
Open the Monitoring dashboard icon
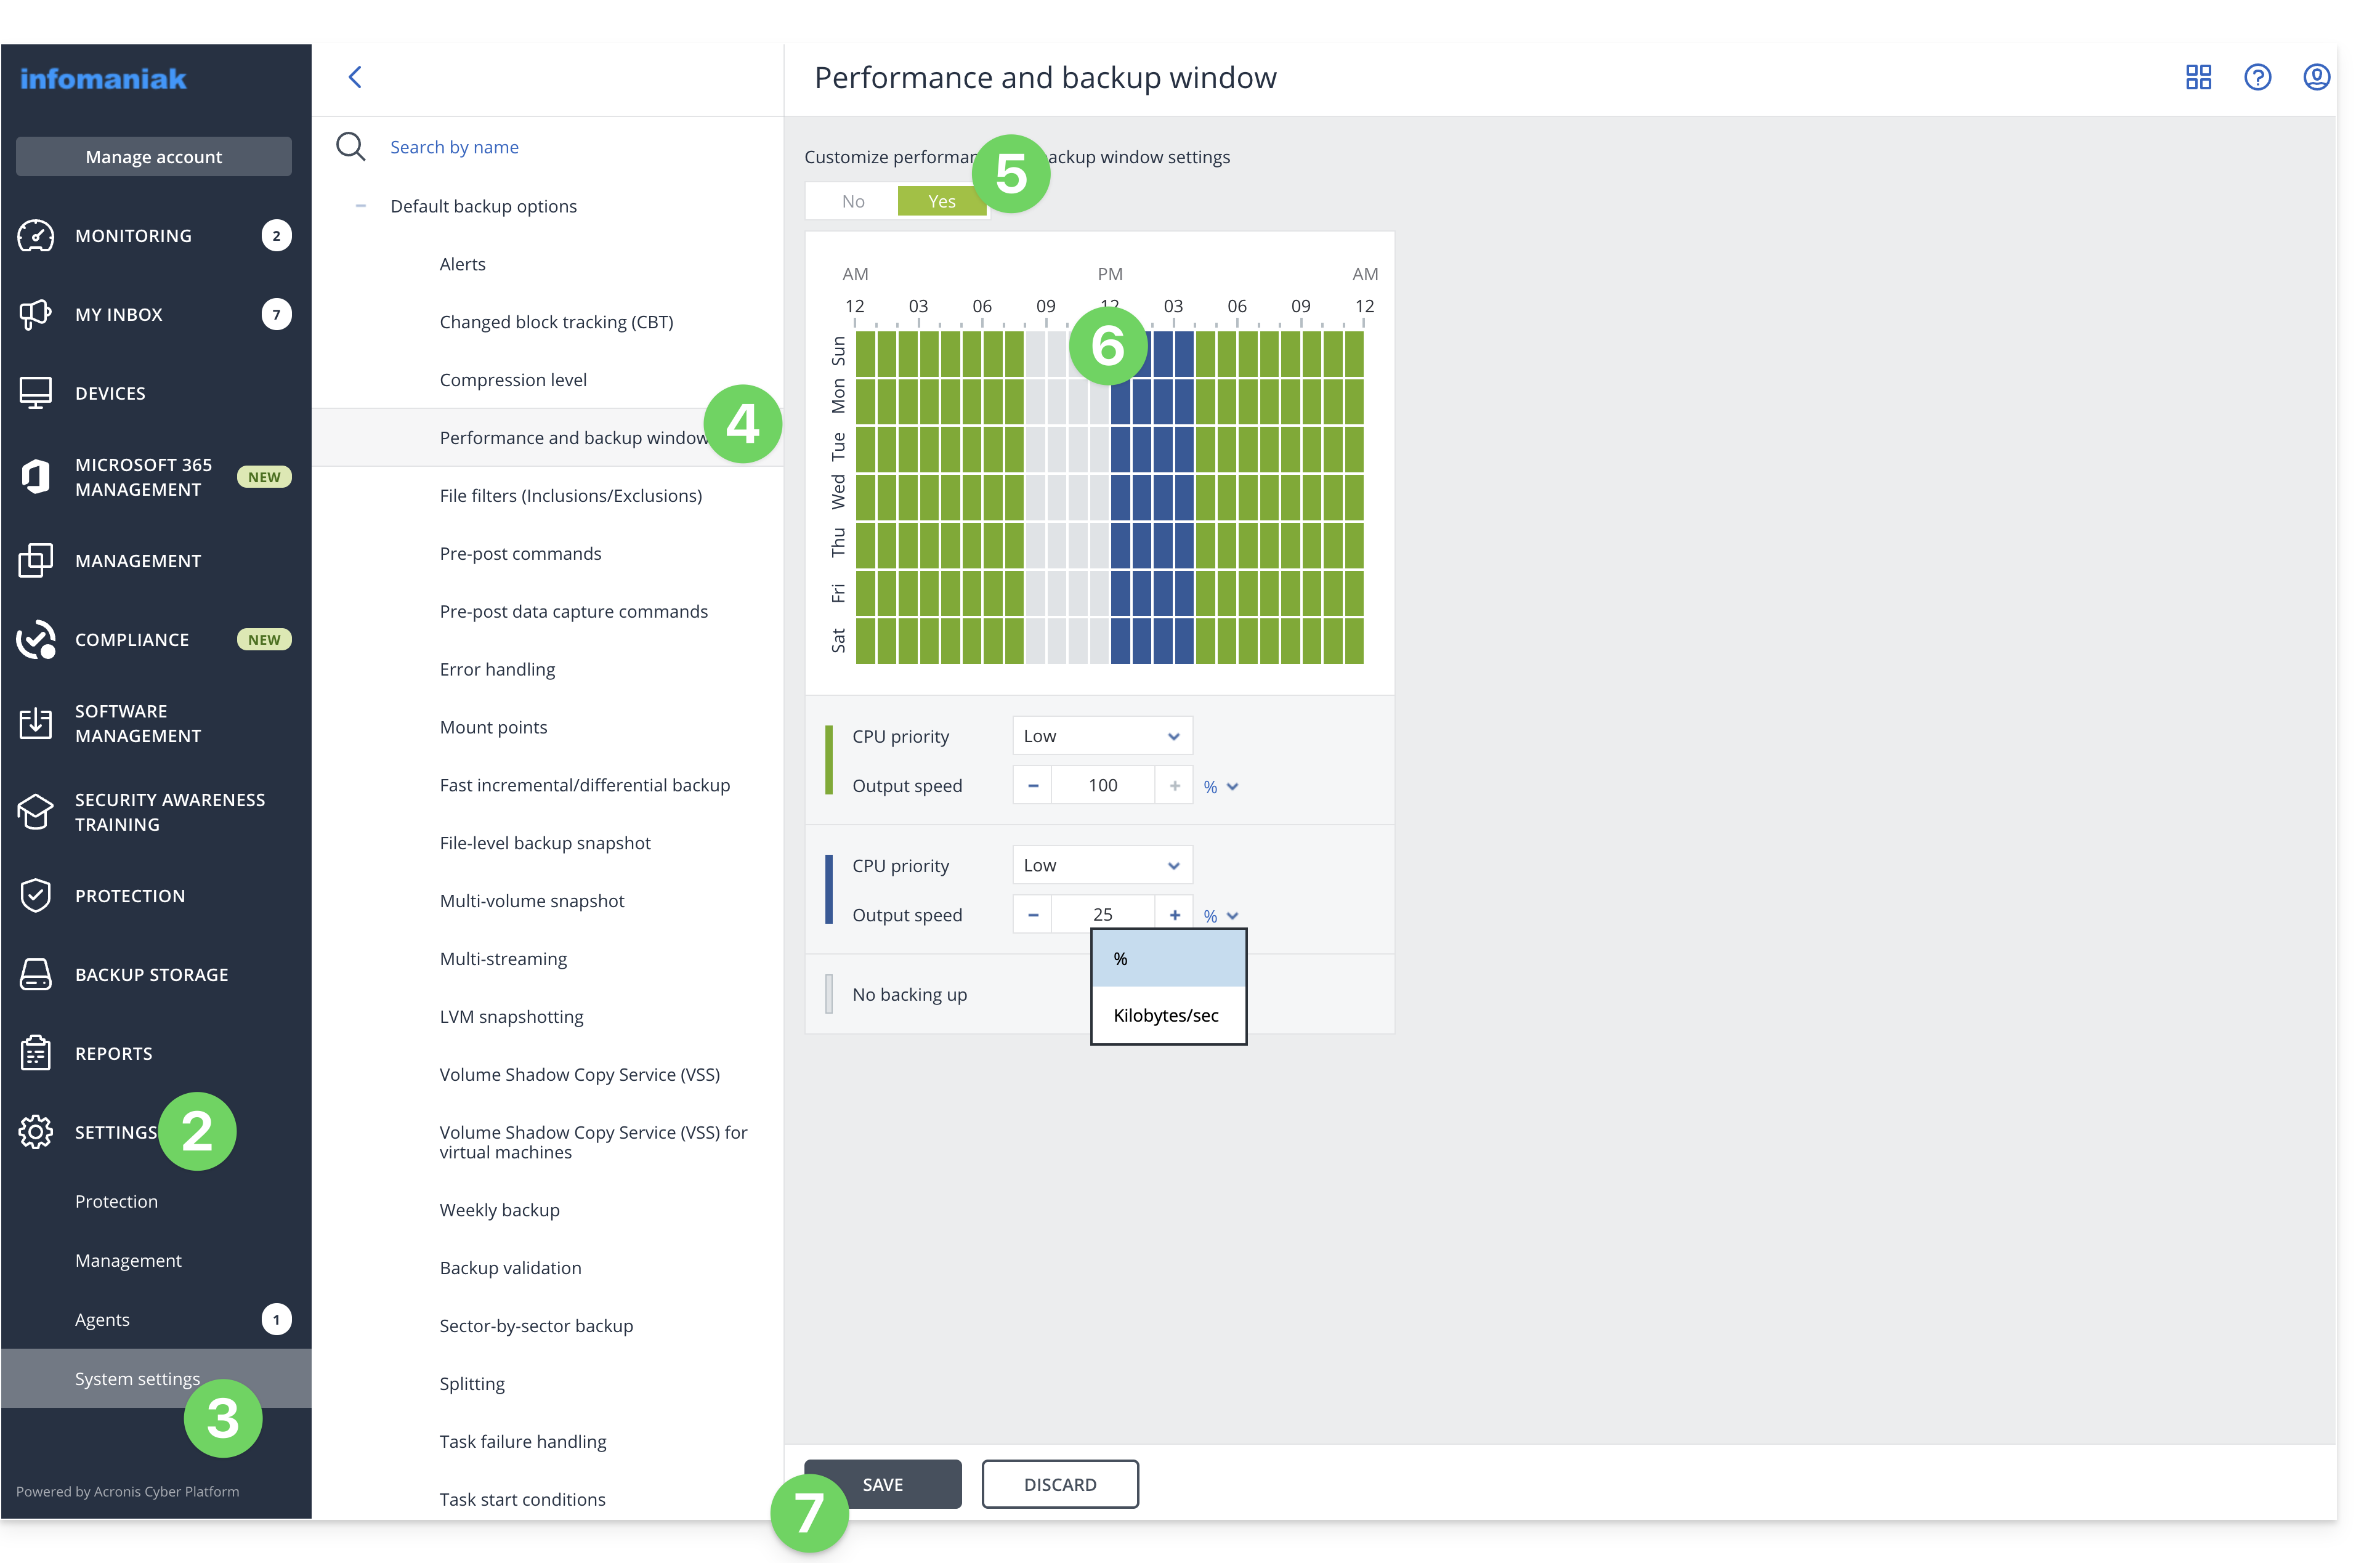[36, 236]
